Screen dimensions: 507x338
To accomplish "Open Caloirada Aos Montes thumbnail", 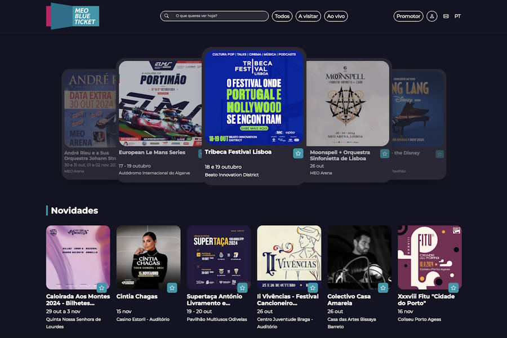I will [78, 257].
